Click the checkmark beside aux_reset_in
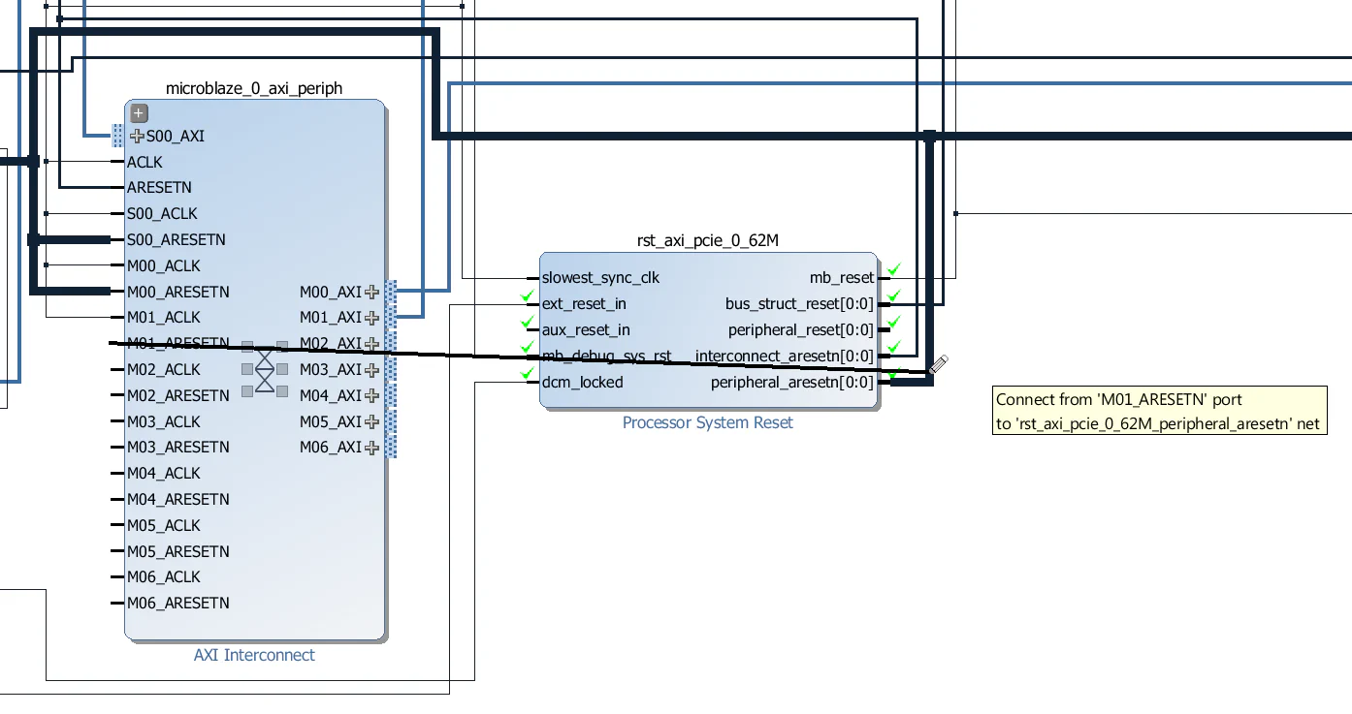 point(527,322)
